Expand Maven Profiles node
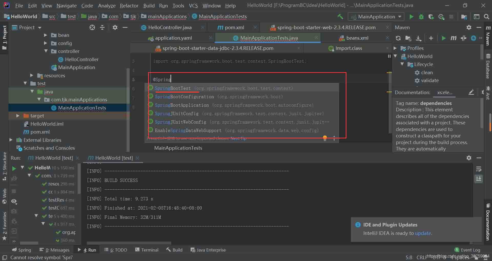This screenshot has height=261, width=492. click(395, 48)
